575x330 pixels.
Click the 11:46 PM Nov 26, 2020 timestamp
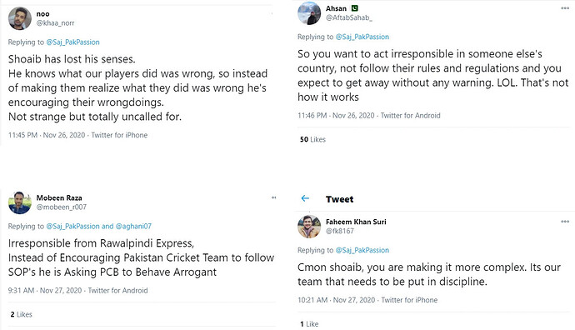coord(336,116)
